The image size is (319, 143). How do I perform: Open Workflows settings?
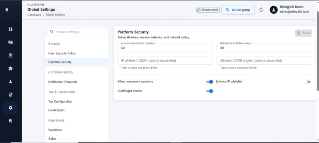(76, 130)
